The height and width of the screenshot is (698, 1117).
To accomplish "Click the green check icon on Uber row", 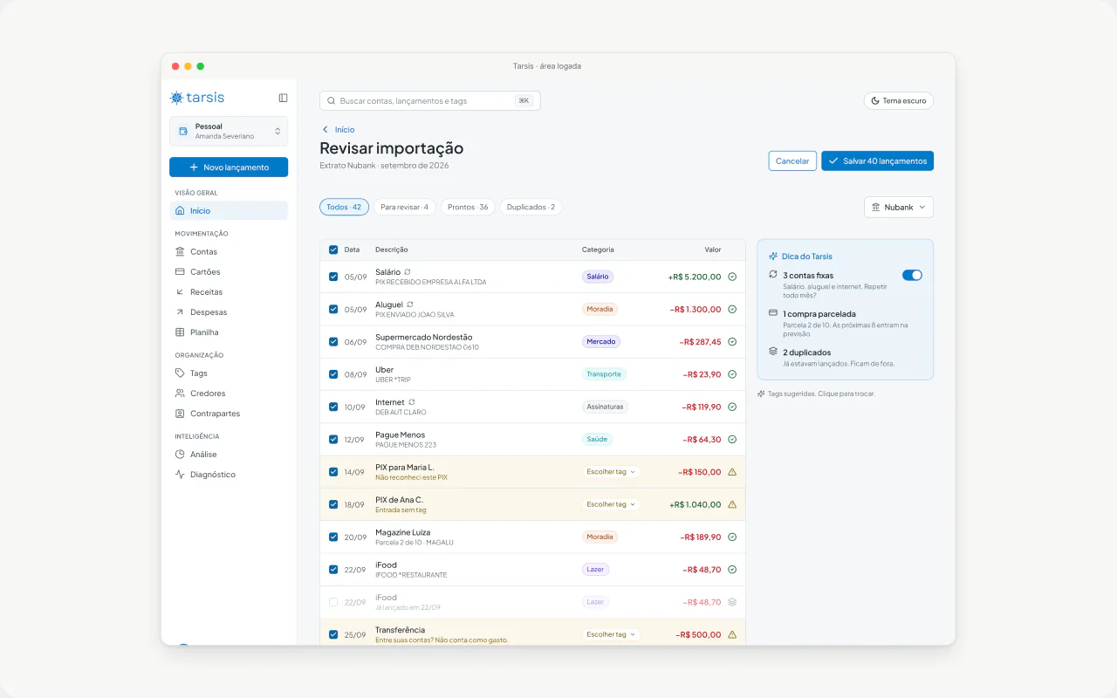I will tap(732, 374).
